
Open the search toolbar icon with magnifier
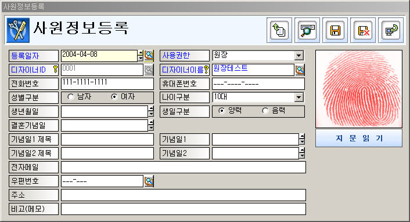click(307, 30)
